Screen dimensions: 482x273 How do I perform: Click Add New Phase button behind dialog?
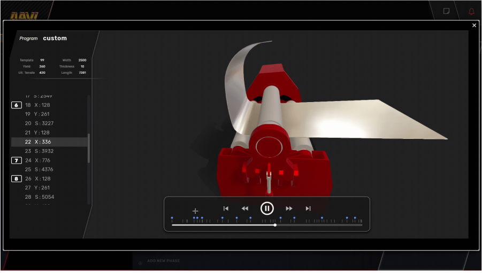pyautogui.click(x=160, y=261)
